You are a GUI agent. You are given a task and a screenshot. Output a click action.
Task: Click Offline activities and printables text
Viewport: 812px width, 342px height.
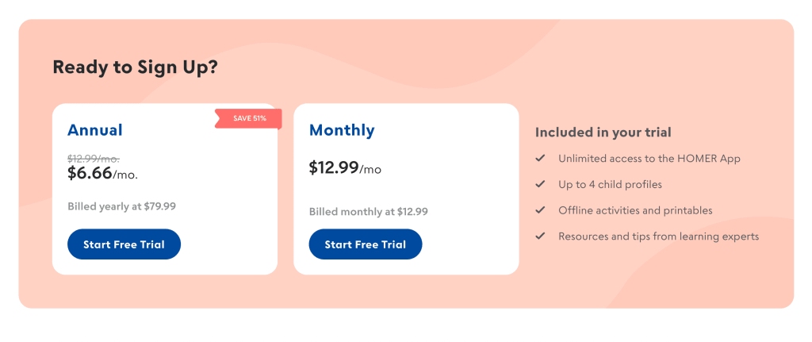click(635, 210)
